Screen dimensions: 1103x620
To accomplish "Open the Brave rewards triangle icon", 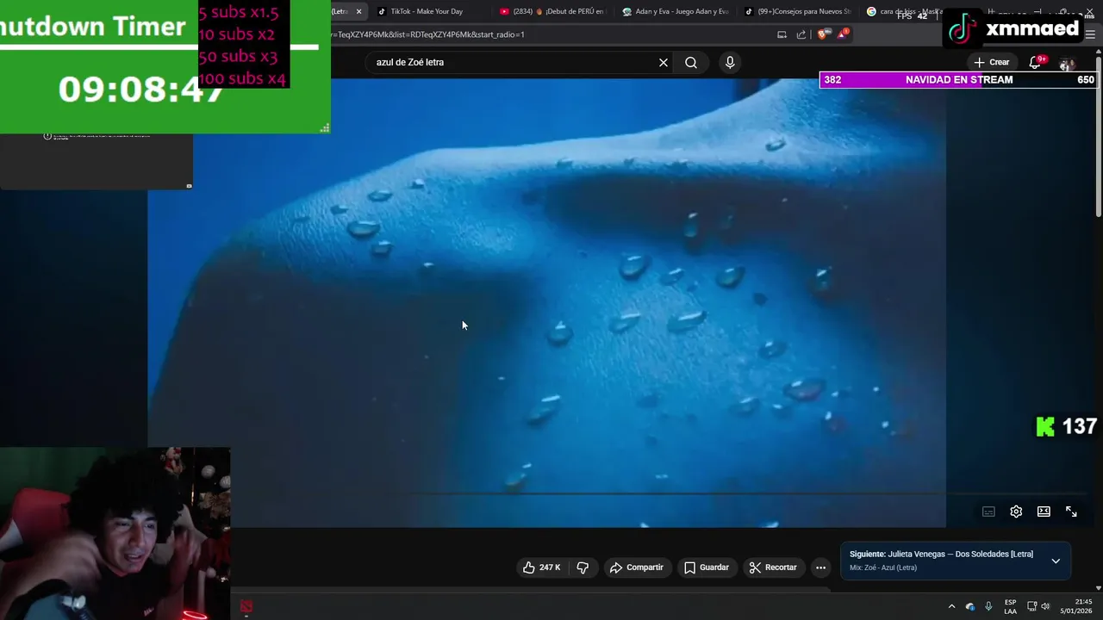I will [844, 34].
